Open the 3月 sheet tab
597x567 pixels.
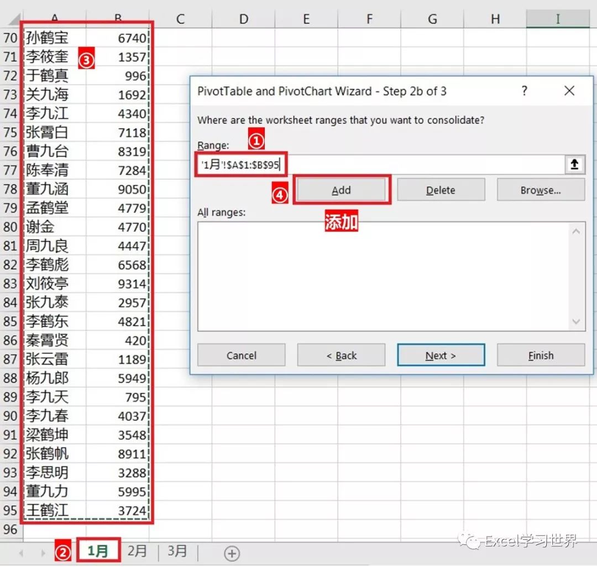[x=177, y=552]
